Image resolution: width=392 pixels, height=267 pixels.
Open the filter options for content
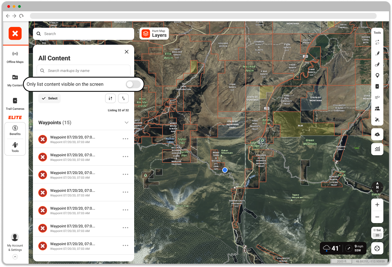pos(110,98)
